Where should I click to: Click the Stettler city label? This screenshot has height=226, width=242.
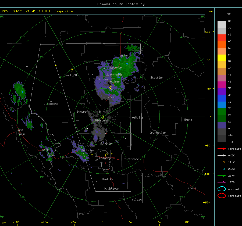(157, 78)
